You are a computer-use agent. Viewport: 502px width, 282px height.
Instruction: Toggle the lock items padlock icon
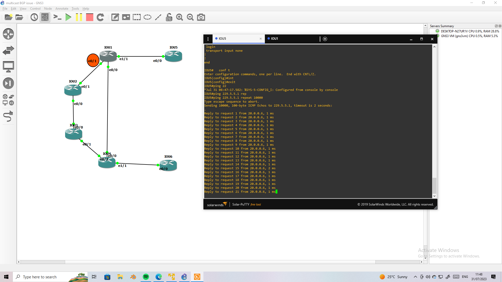(169, 17)
